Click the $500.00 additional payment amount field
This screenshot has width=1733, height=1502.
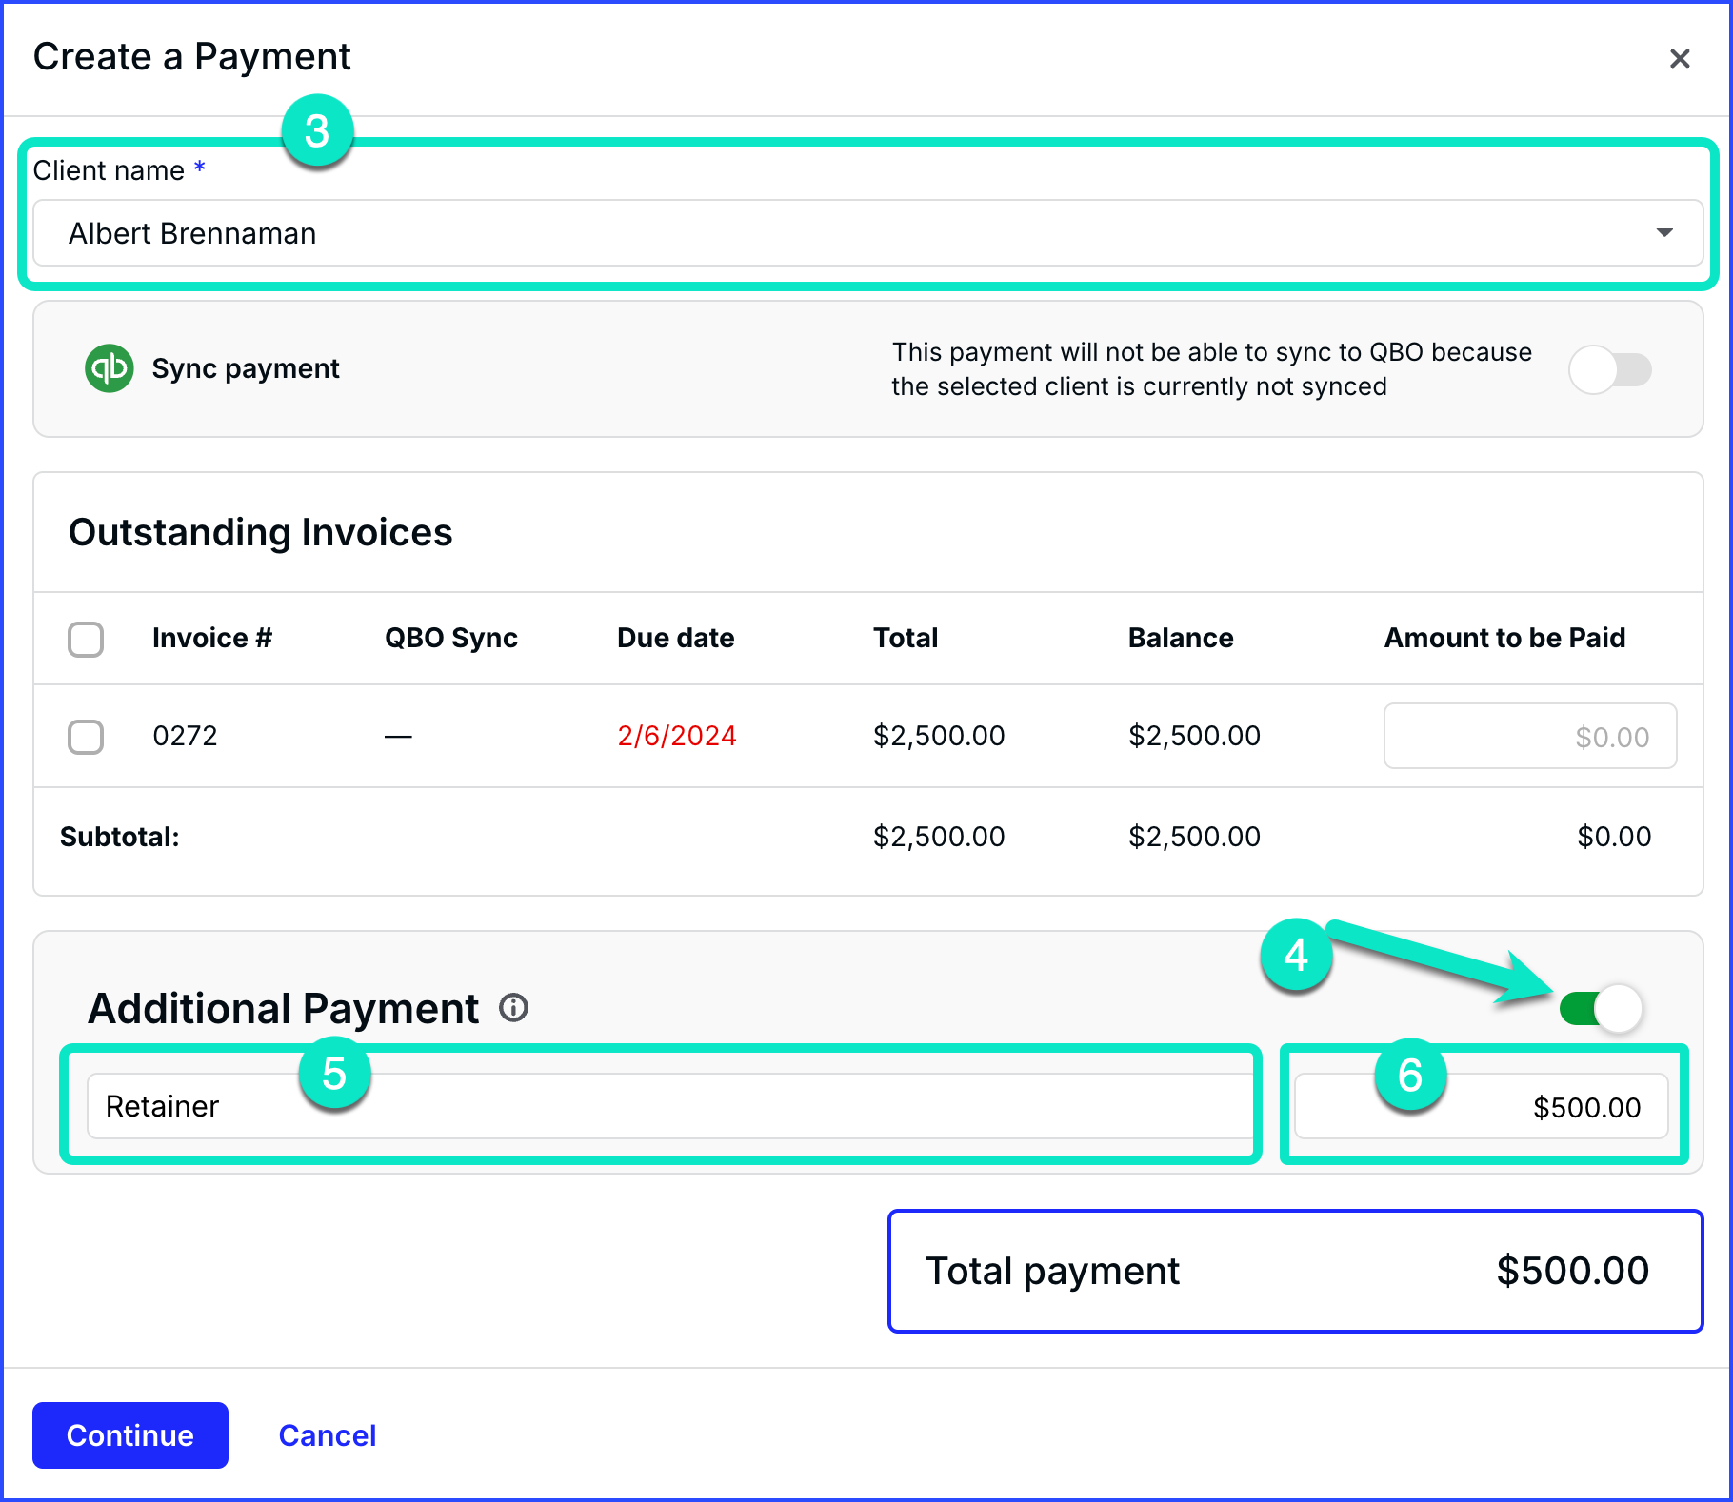[x=1482, y=1105]
